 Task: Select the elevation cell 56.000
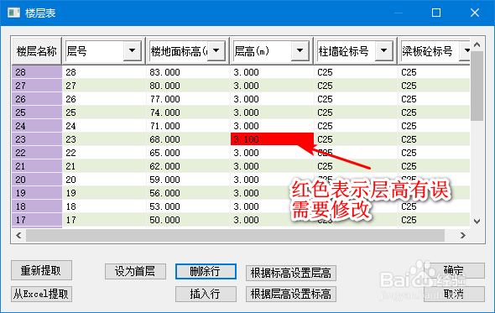[188, 193]
